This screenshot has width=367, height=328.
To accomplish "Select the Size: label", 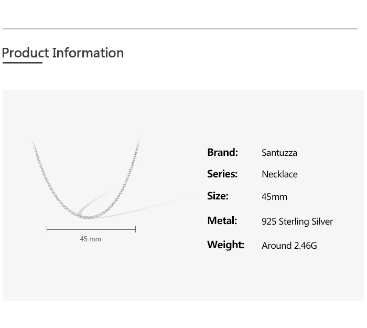I will coord(218,196).
